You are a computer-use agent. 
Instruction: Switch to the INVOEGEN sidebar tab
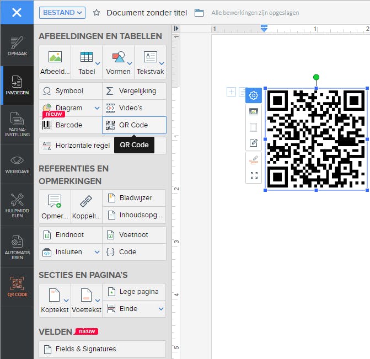tap(17, 85)
